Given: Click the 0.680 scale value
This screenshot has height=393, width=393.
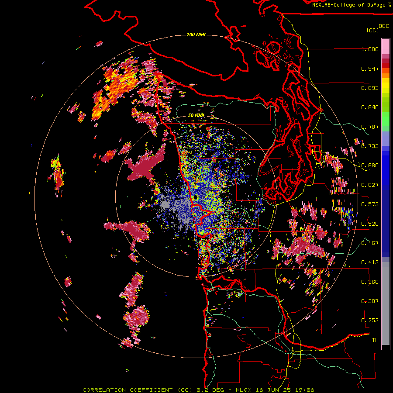Looking at the screenshot, I should (370, 165).
